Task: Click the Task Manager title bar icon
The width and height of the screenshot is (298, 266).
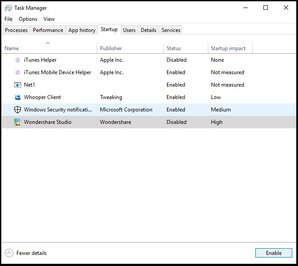Action: click(8, 8)
